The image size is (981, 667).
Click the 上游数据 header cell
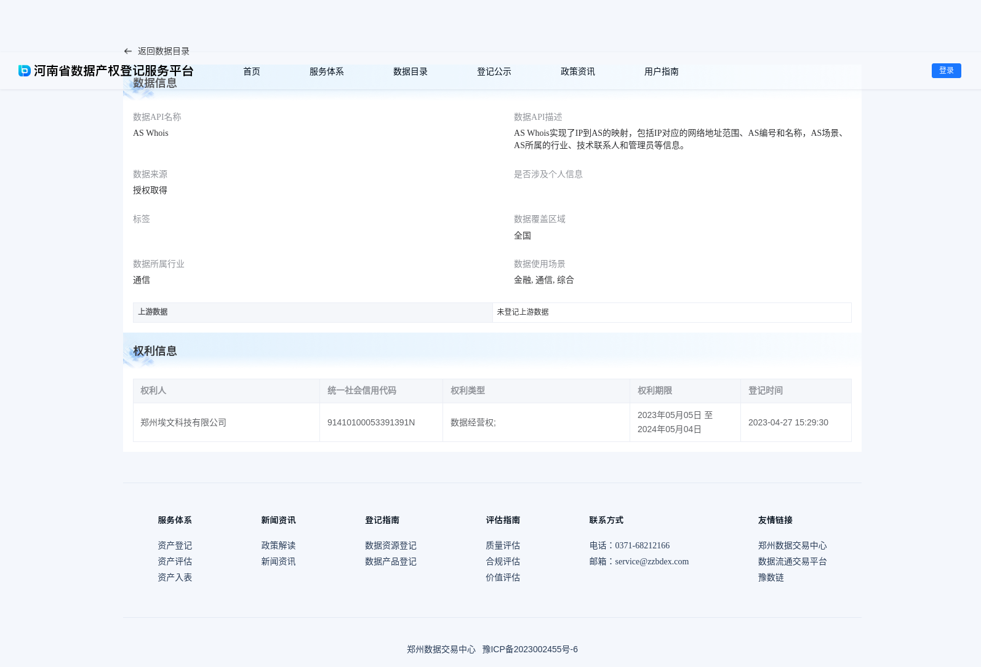(x=313, y=312)
